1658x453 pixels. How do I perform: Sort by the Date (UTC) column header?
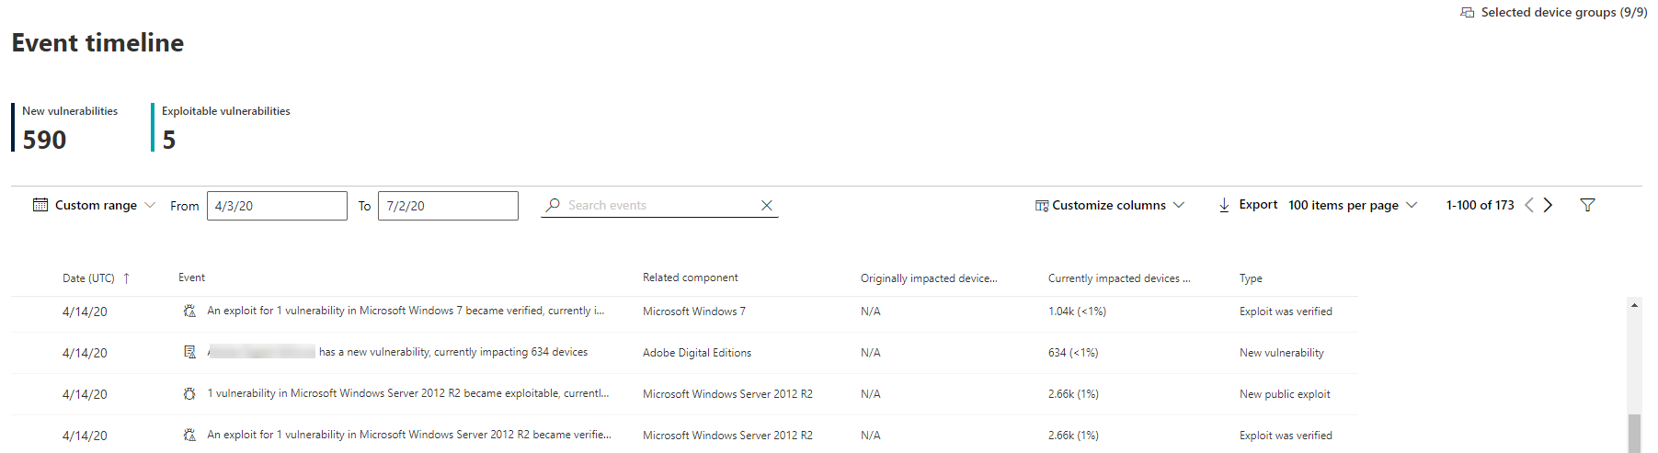(88, 278)
